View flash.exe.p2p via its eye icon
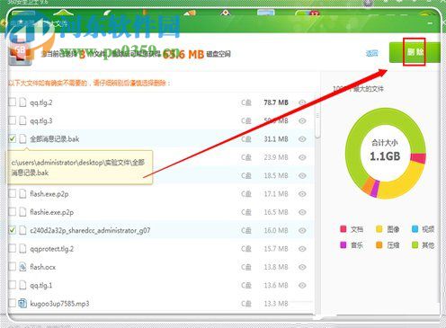The width and height of the screenshot is (446, 328). click(302, 194)
